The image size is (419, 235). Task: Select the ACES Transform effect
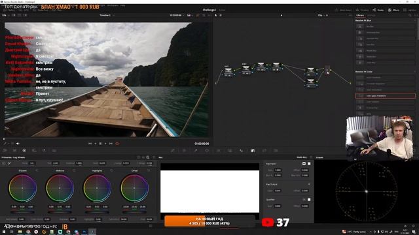385,78
